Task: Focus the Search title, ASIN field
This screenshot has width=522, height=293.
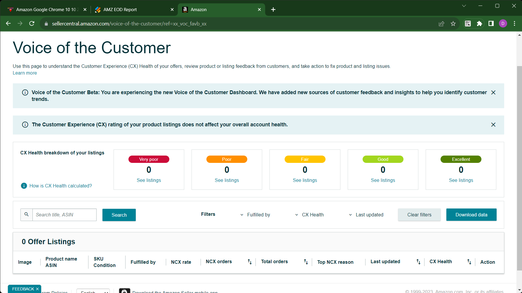Action: pos(65,215)
